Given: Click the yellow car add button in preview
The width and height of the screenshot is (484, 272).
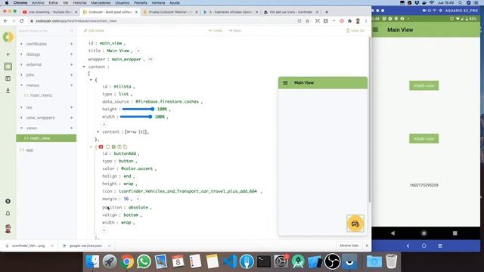Looking at the screenshot, I should click(x=355, y=224).
